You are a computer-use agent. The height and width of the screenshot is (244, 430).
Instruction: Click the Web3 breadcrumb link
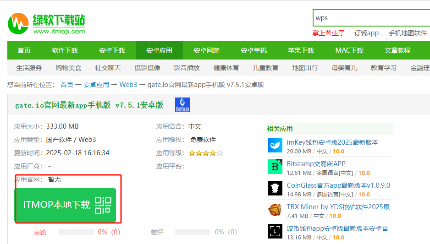point(128,85)
